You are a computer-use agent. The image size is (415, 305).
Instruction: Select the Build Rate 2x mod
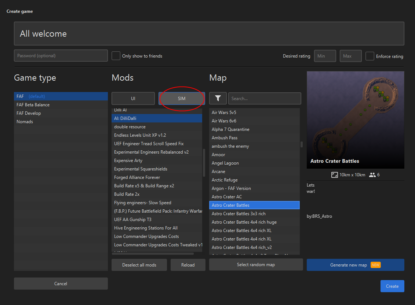pos(157,194)
